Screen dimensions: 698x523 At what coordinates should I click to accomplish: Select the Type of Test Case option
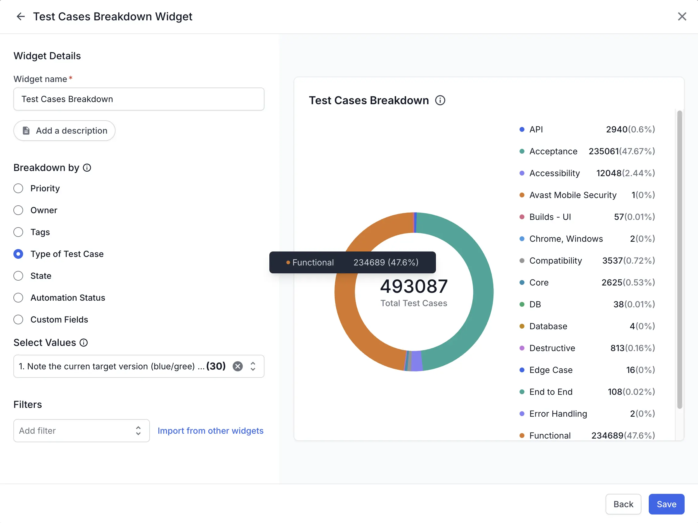pos(18,254)
